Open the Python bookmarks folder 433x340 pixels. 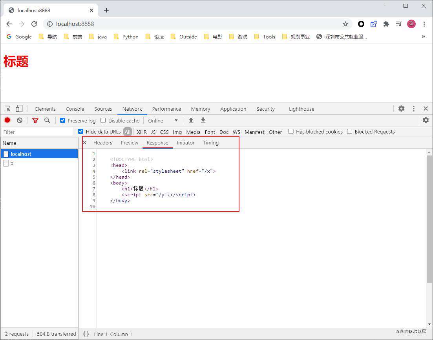(126, 37)
